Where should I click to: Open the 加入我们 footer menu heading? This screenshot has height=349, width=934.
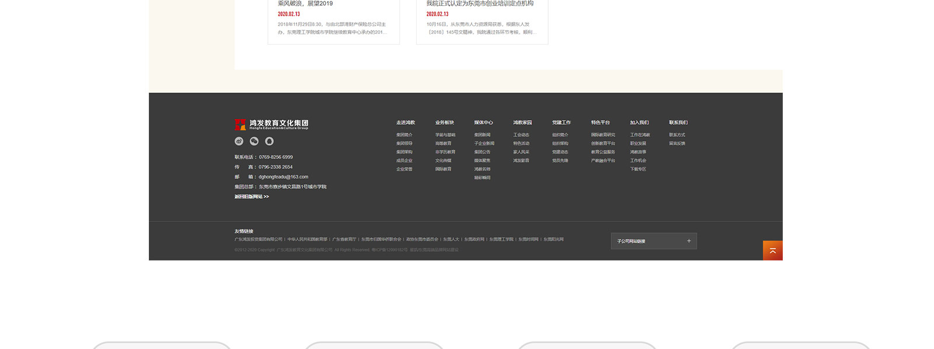pos(639,122)
